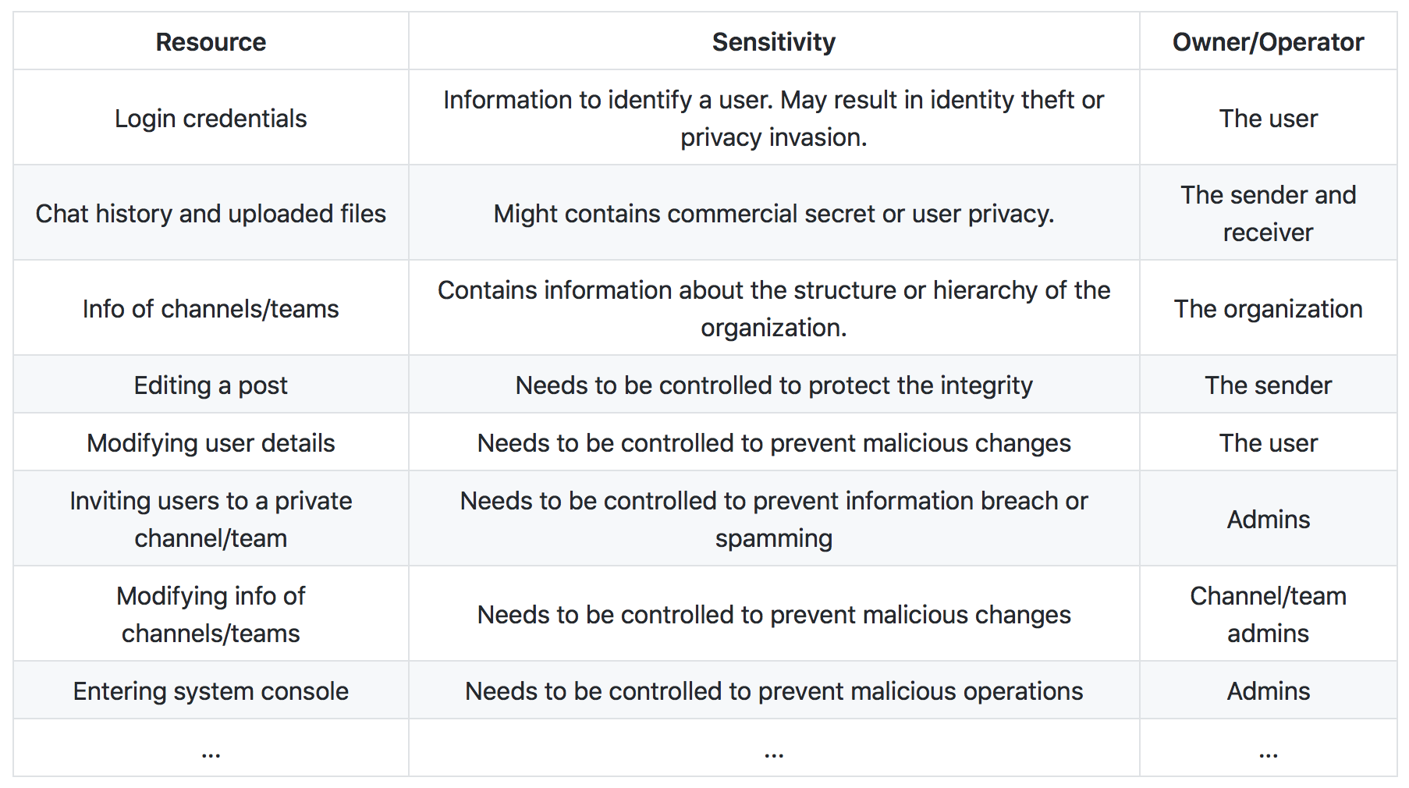1409x788 pixels.
Task: Click the Owner/Operator column header
Action: click(x=1268, y=42)
